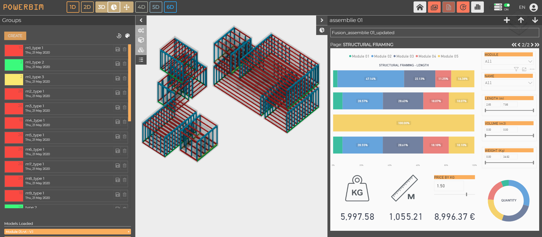
Task: Toggle the server ON switch
Action: pyautogui.click(x=507, y=5)
